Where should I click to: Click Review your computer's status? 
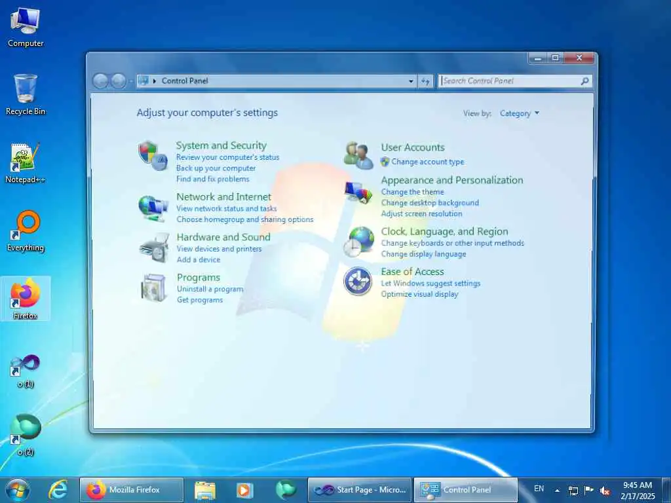pyautogui.click(x=227, y=157)
